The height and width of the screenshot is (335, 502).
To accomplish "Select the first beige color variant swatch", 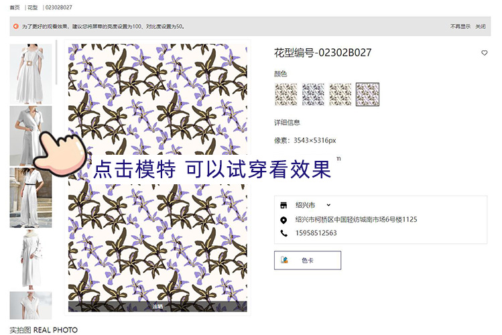I will pyautogui.click(x=286, y=94).
